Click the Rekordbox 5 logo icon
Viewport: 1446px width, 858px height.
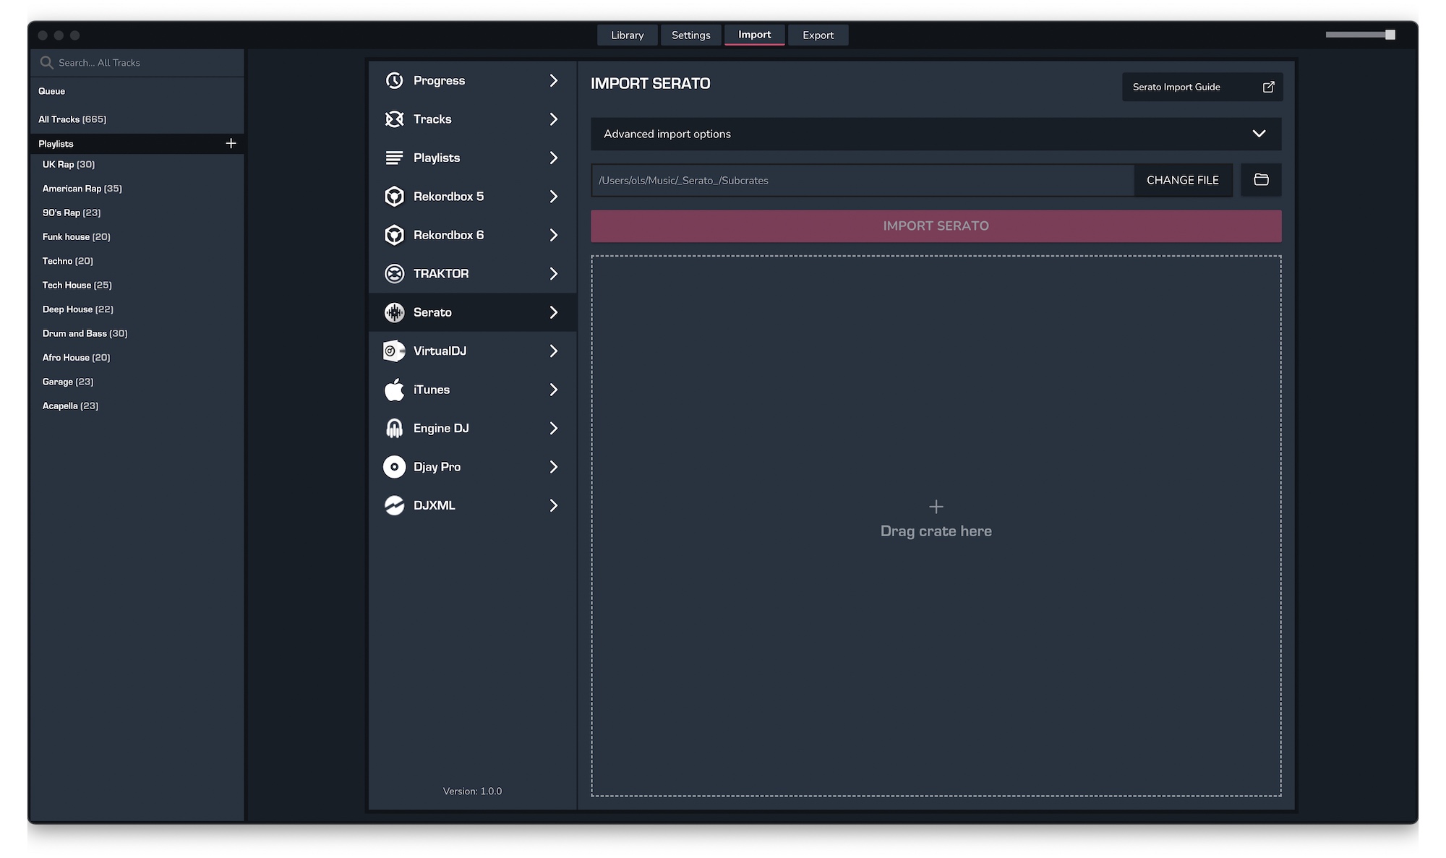pyautogui.click(x=394, y=197)
